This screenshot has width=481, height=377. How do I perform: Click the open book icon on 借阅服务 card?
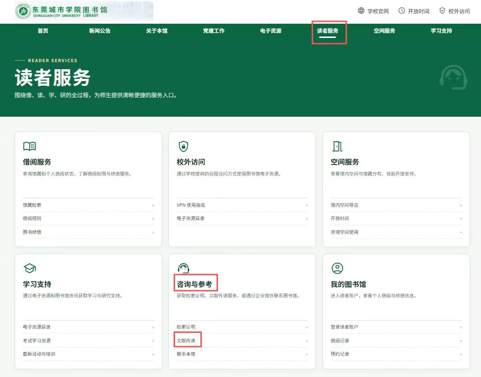(29, 147)
